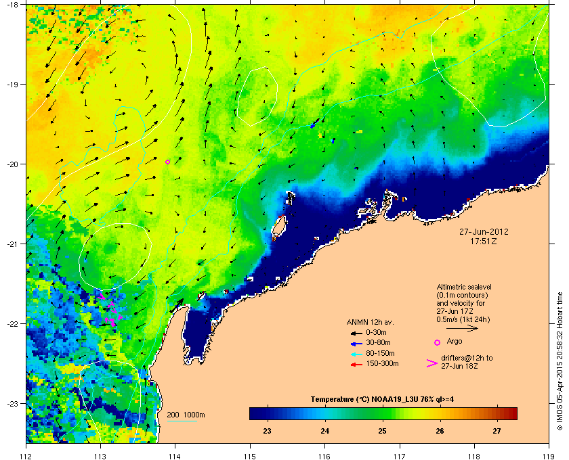Click the cyan 80-150m legend arrow
The image size is (569, 460).
(x=356, y=354)
